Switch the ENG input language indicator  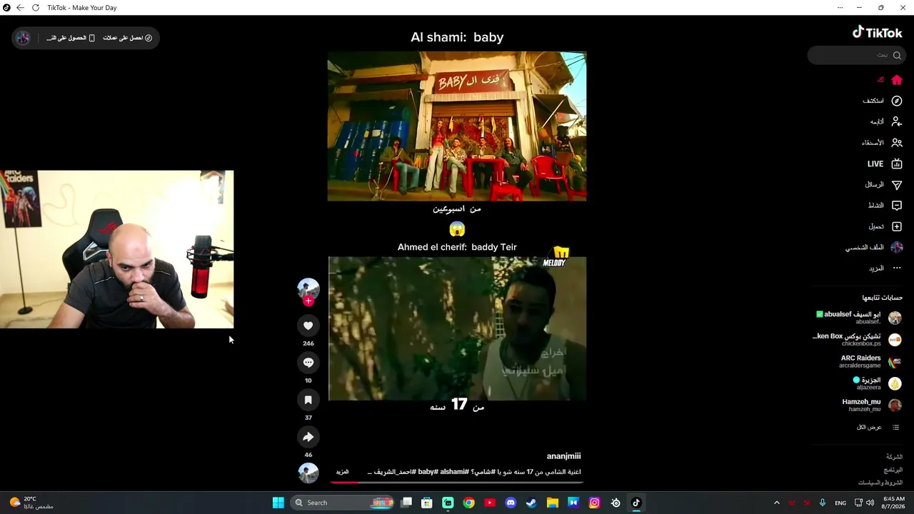(840, 503)
